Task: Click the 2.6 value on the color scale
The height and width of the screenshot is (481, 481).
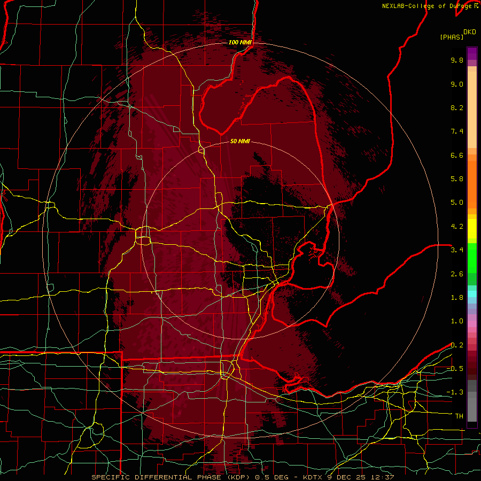Action: (x=457, y=274)
